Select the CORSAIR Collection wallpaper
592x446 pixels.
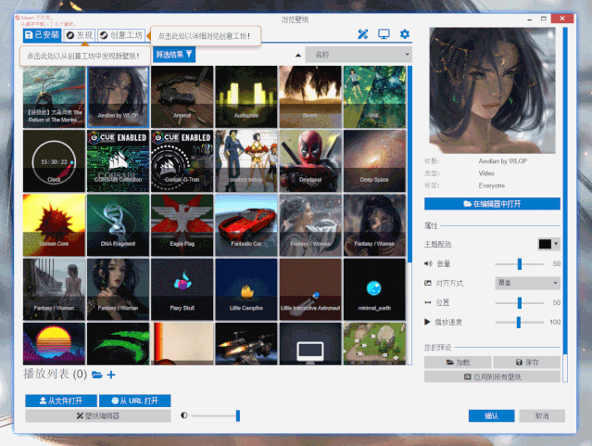click(x=119, y=161)
